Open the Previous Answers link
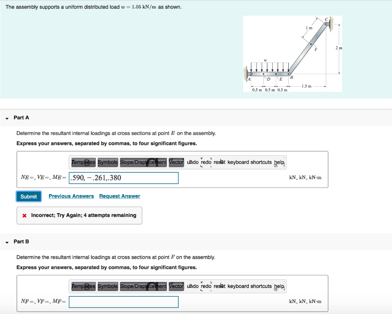The image size is (392, 314). [71, 196]
